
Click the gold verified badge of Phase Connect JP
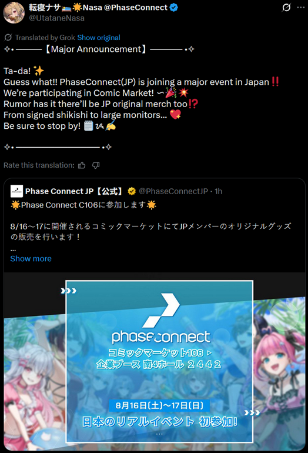pyautogui.click(x=132, y=191)
